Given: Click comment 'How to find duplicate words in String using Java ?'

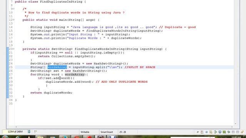Looking at the screenshot, I should point(76,13).
